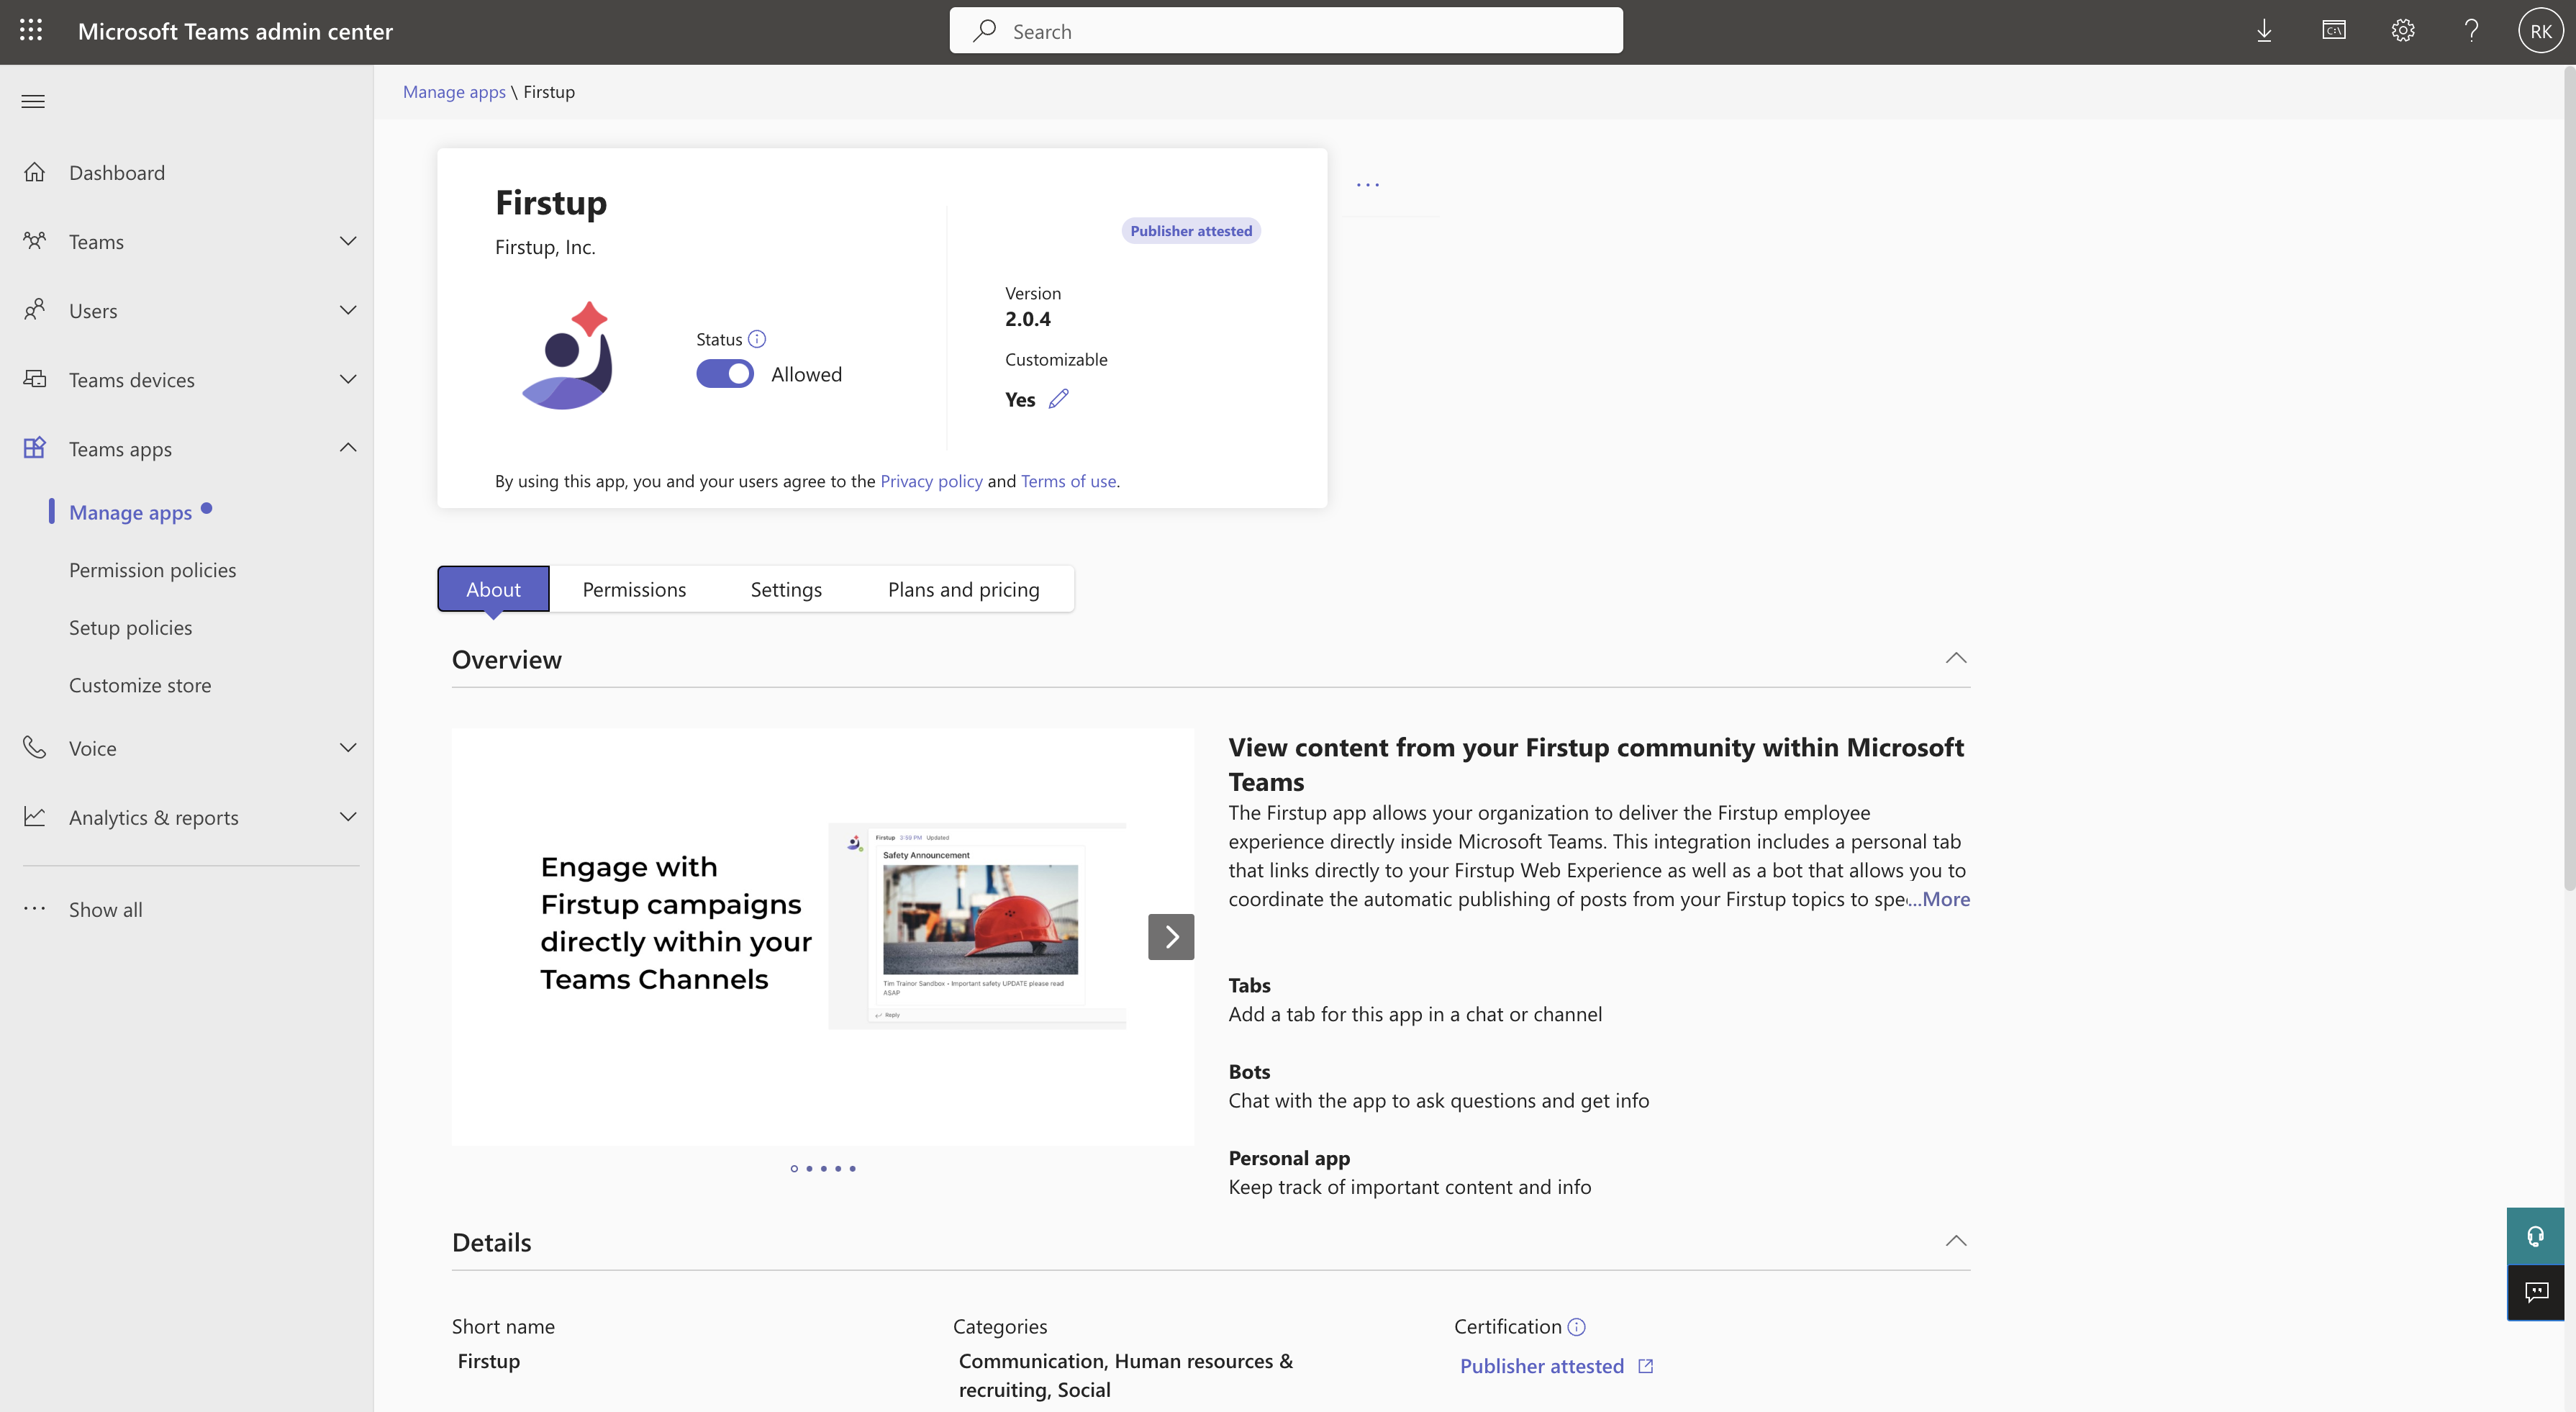The width and height of the screenshot is (2576, 1412).
Task: Expand the Users menu chevron
Action: pos(348,310)
